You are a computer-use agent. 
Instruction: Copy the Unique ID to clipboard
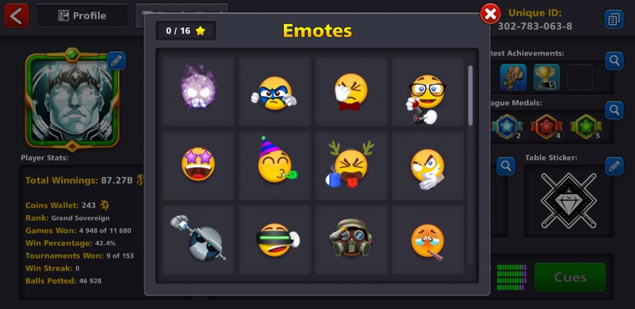(x=614, y=19)
